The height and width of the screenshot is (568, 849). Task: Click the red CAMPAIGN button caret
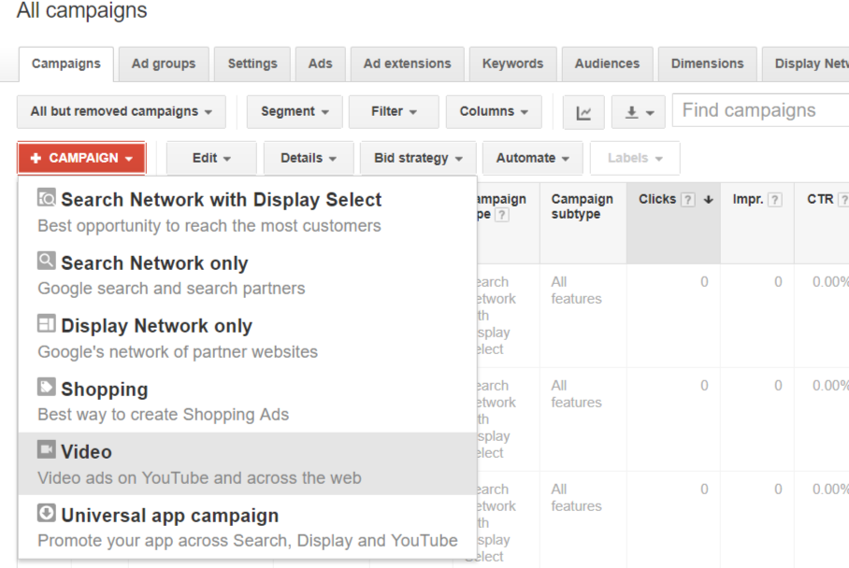point(129,159)
